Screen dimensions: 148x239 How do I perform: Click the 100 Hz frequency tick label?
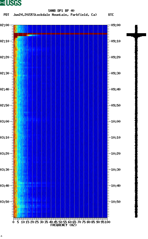(x=108, y=222)
